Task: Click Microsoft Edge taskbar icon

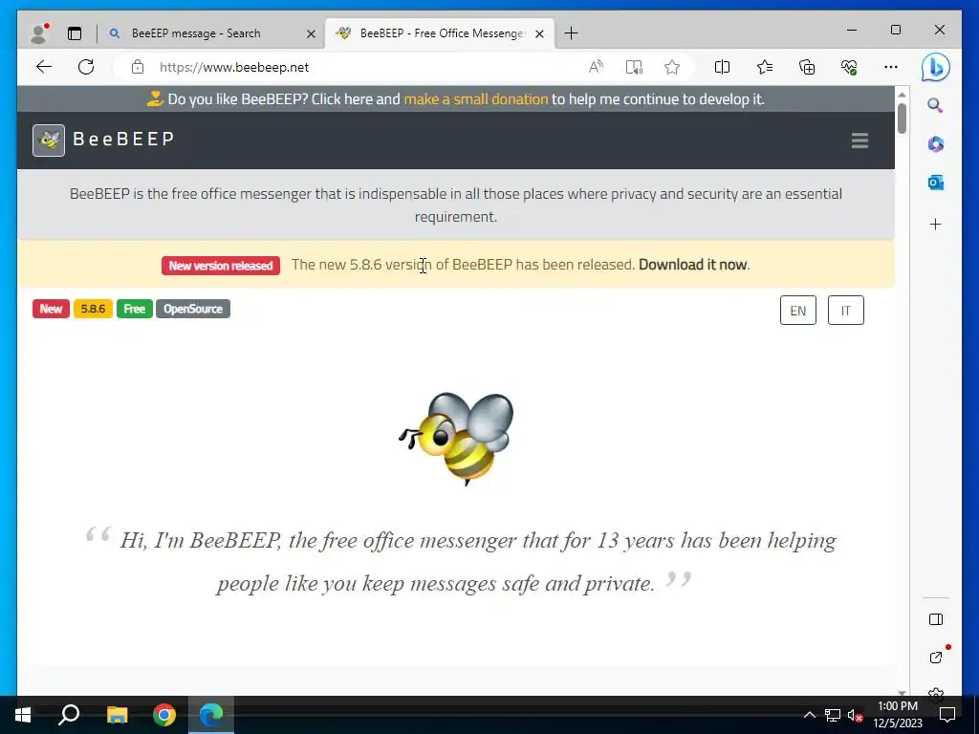Action: [x=211, y=715]
